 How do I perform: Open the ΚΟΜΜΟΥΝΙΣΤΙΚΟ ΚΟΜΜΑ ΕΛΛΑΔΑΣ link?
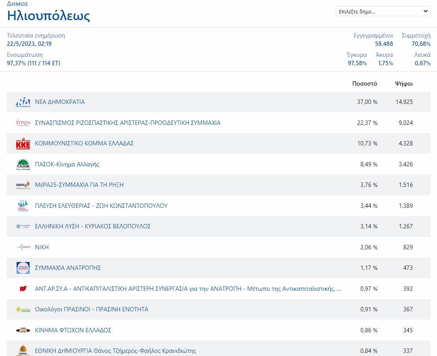84,143
